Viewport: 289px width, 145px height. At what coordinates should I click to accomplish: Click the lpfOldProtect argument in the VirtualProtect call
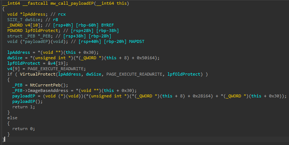(184, 74)
